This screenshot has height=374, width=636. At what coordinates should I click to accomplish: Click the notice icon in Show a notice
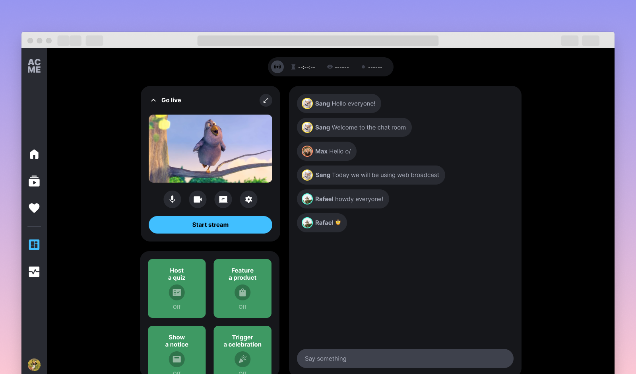pyautogui.click(x=176, y=359)
